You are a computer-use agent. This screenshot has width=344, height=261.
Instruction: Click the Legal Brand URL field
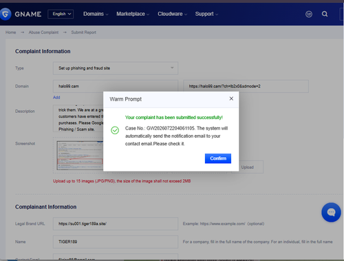(116, 224)
